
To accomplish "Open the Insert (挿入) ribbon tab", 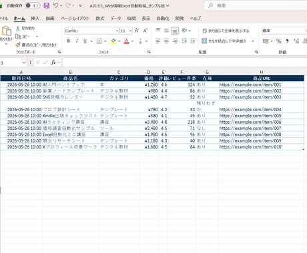I will coord(35,19).
